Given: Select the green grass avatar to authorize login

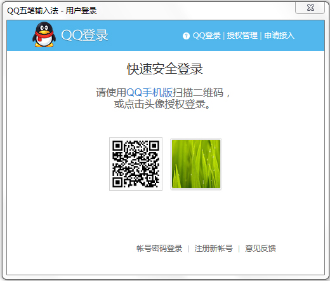Looking at the screenshot, I should point(196,164).
